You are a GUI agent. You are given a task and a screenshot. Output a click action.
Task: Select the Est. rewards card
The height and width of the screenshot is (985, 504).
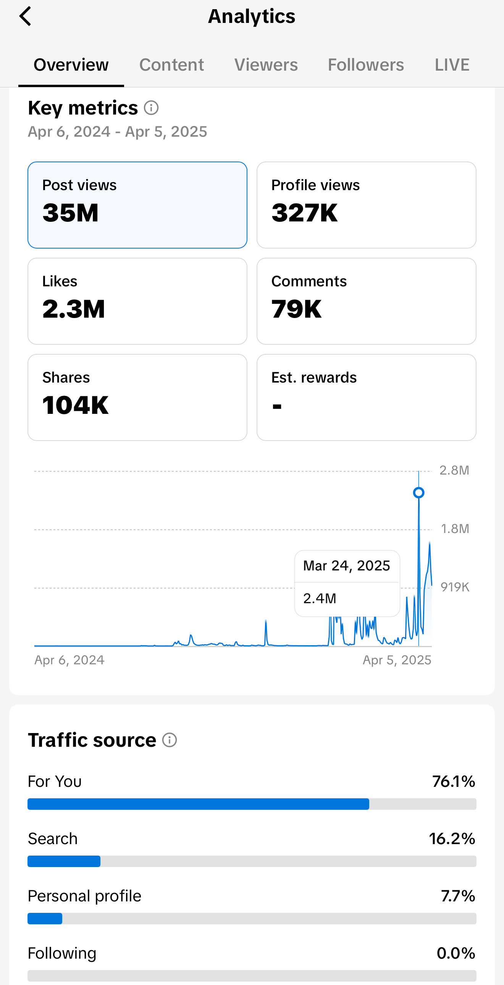coord(366,397)
